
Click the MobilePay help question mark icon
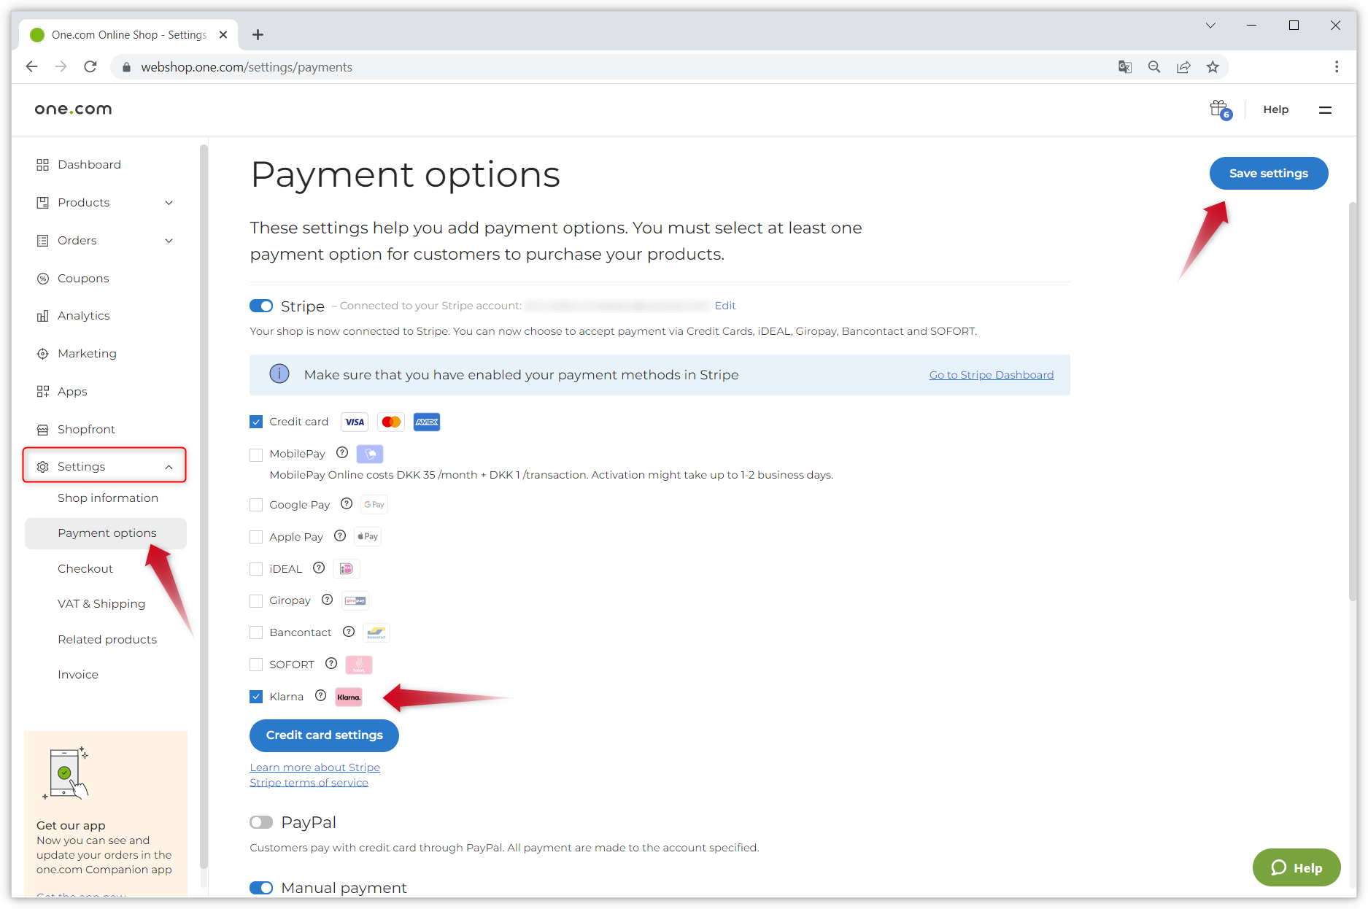click(341, 453)
